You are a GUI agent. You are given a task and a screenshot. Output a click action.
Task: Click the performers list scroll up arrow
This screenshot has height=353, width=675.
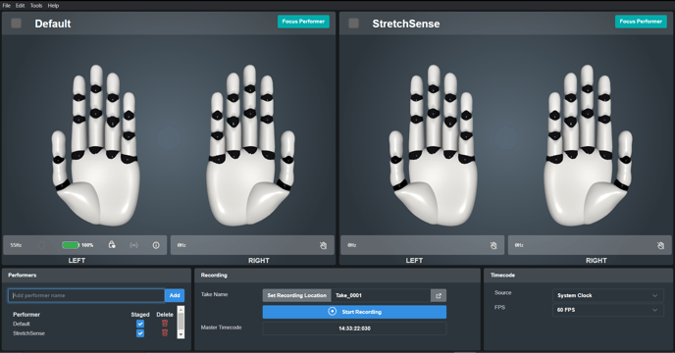pyautogui.click(x=181, y=309)
